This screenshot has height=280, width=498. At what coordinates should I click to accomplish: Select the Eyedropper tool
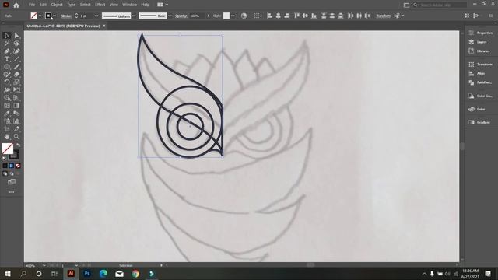click(7, 114)
